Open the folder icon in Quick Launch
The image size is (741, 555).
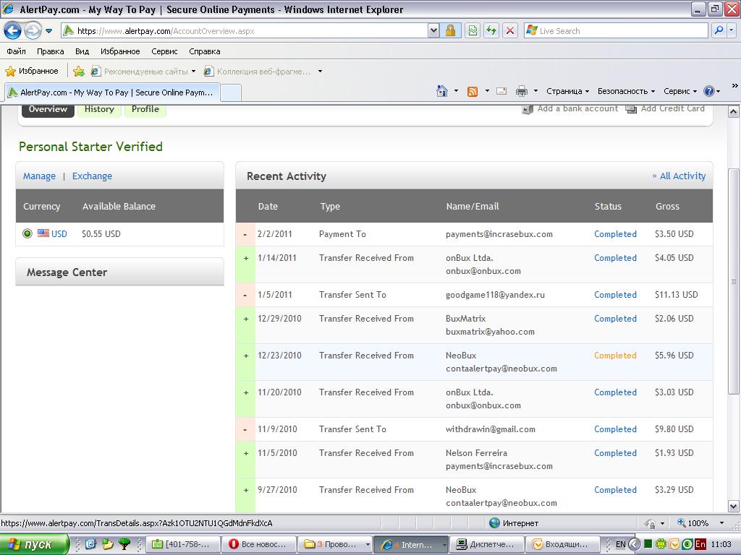coord(108,544)
